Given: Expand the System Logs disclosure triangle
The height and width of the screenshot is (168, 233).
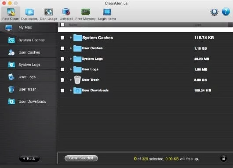Looking at the screenshot, I should [x=71, y=59].
